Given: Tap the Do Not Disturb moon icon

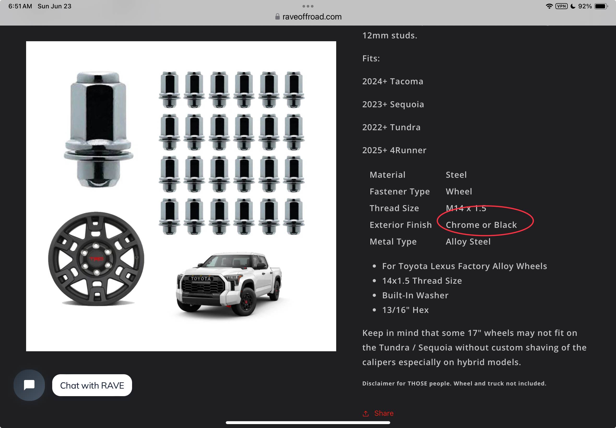Looking at the screenshot, I should 573,6.
